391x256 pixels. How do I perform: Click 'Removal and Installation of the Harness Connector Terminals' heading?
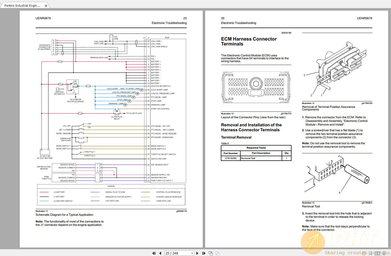251,127
